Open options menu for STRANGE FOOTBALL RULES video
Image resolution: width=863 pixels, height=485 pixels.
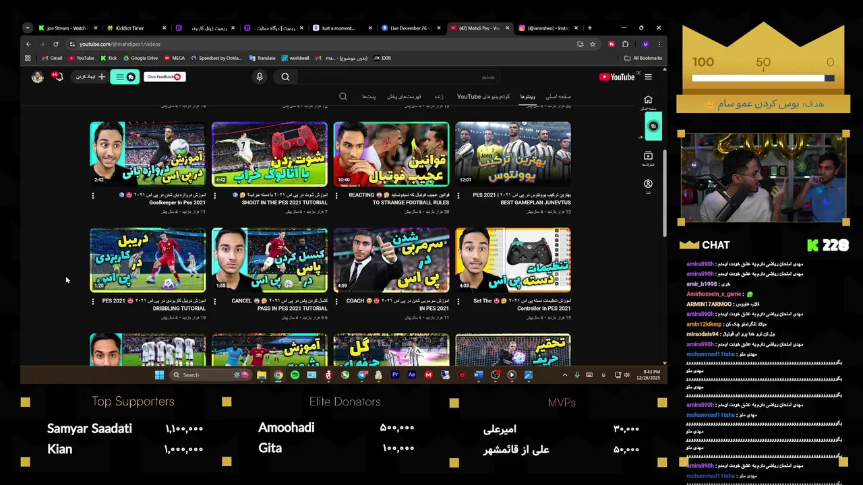(x=337, y=195)
